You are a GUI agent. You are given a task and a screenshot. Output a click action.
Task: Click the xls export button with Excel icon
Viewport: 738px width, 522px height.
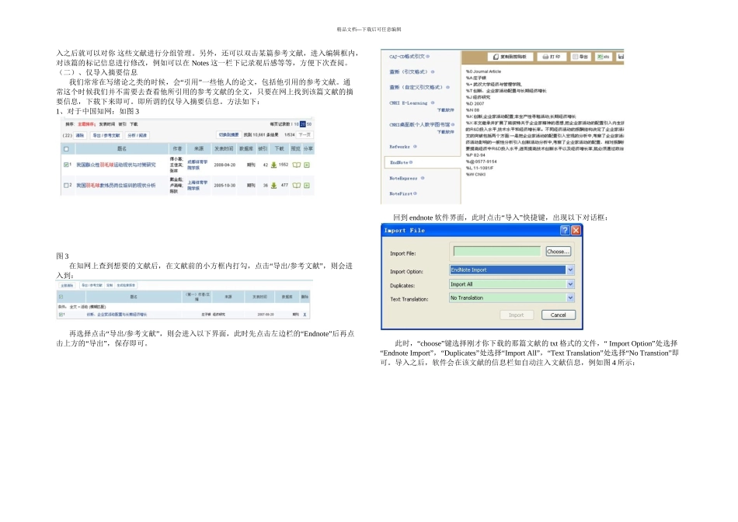(x=603, y=57)
